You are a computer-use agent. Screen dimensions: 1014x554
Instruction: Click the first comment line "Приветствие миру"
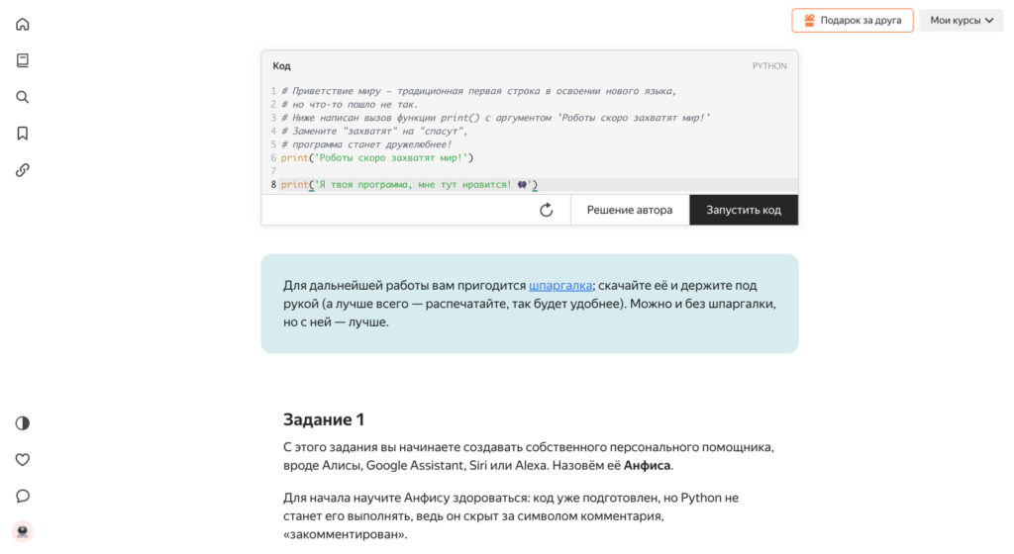click(x=478, y=91)
